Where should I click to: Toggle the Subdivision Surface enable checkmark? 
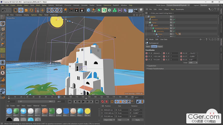174,28
